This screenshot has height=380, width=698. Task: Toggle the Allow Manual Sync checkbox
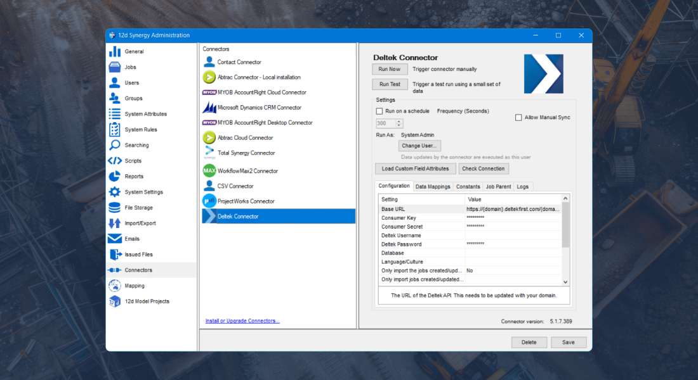click(x=518, y=118)
